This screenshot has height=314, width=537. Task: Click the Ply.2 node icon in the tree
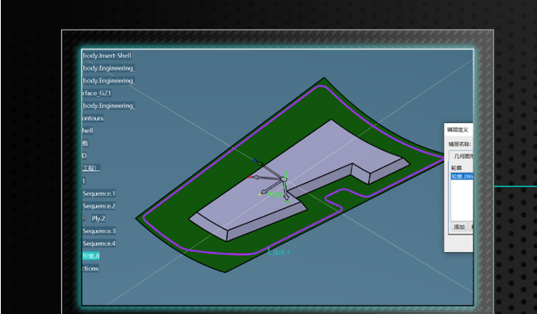(85, 218)
